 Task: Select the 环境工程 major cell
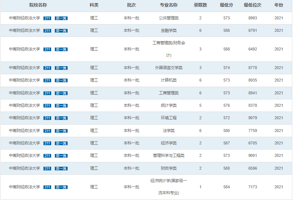(x=169, y=118)
